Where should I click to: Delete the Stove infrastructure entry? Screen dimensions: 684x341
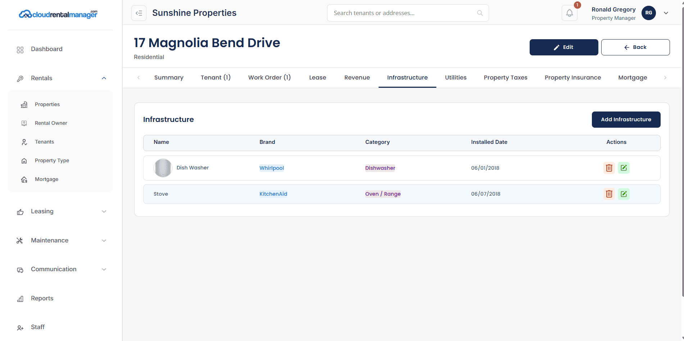point(609,194)
